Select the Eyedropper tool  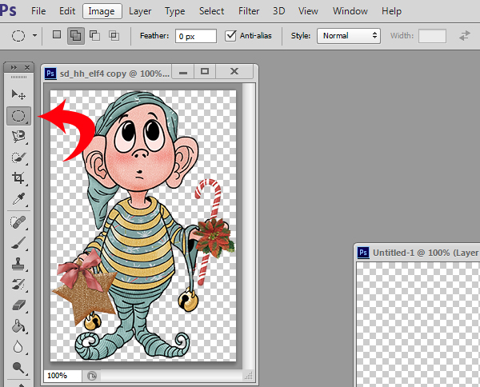(x=18, y=199)
